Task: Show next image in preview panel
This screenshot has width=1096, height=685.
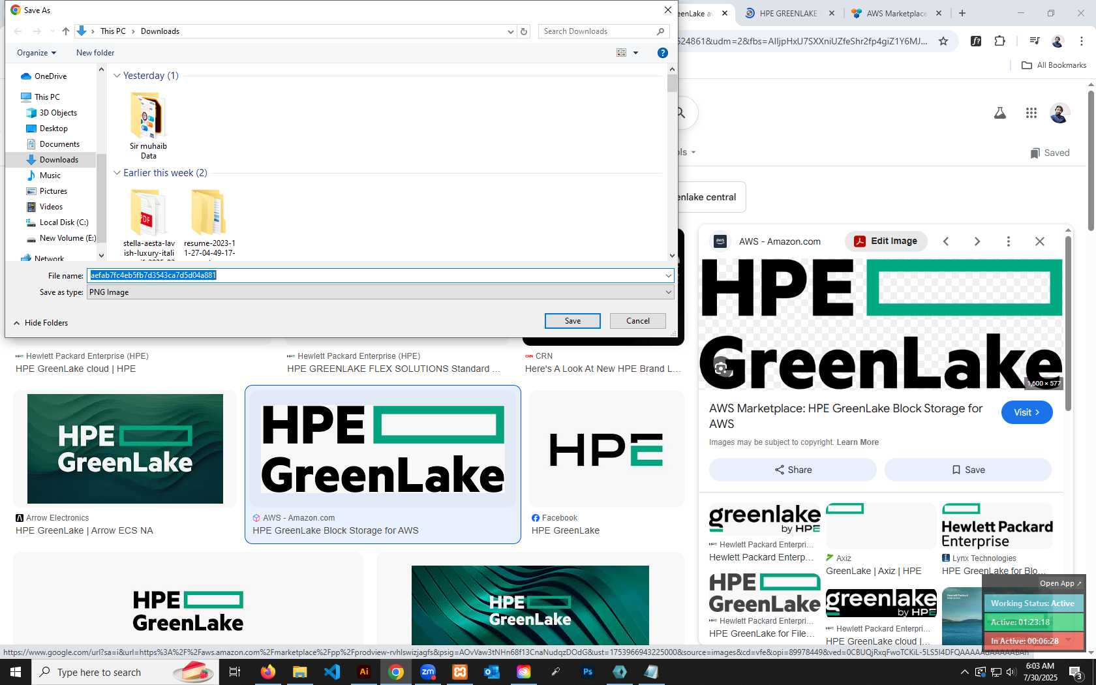Action: click(977, 241)
